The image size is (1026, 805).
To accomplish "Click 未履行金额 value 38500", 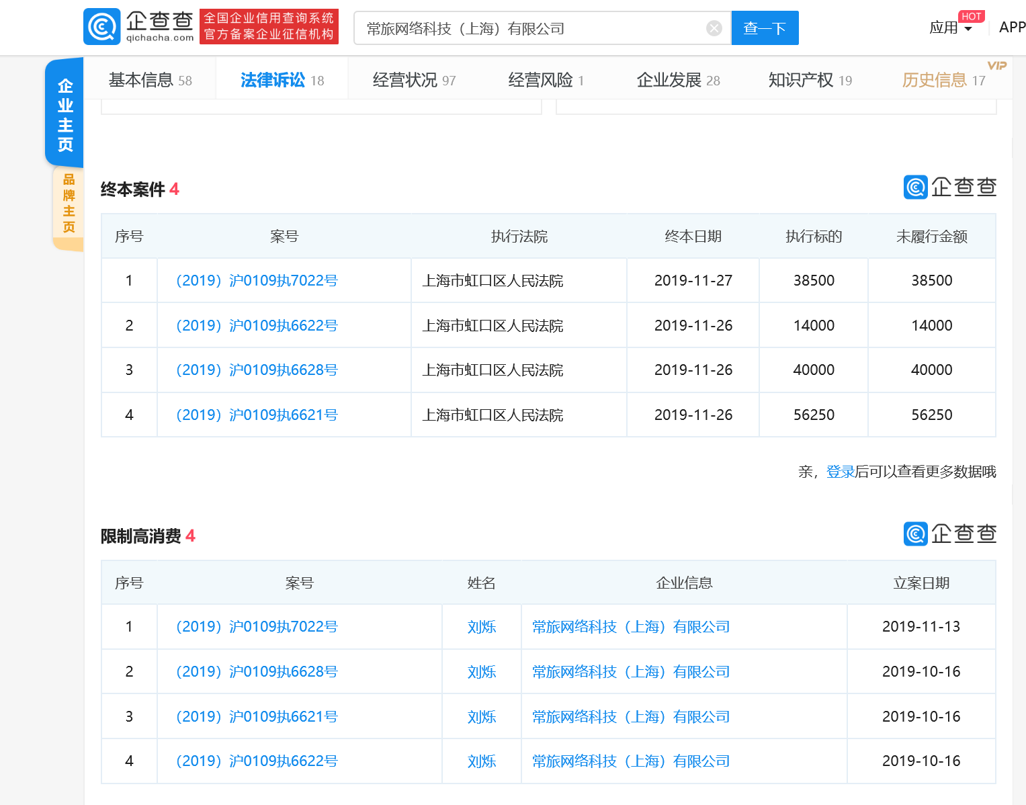I will click(x=931, y=280).
